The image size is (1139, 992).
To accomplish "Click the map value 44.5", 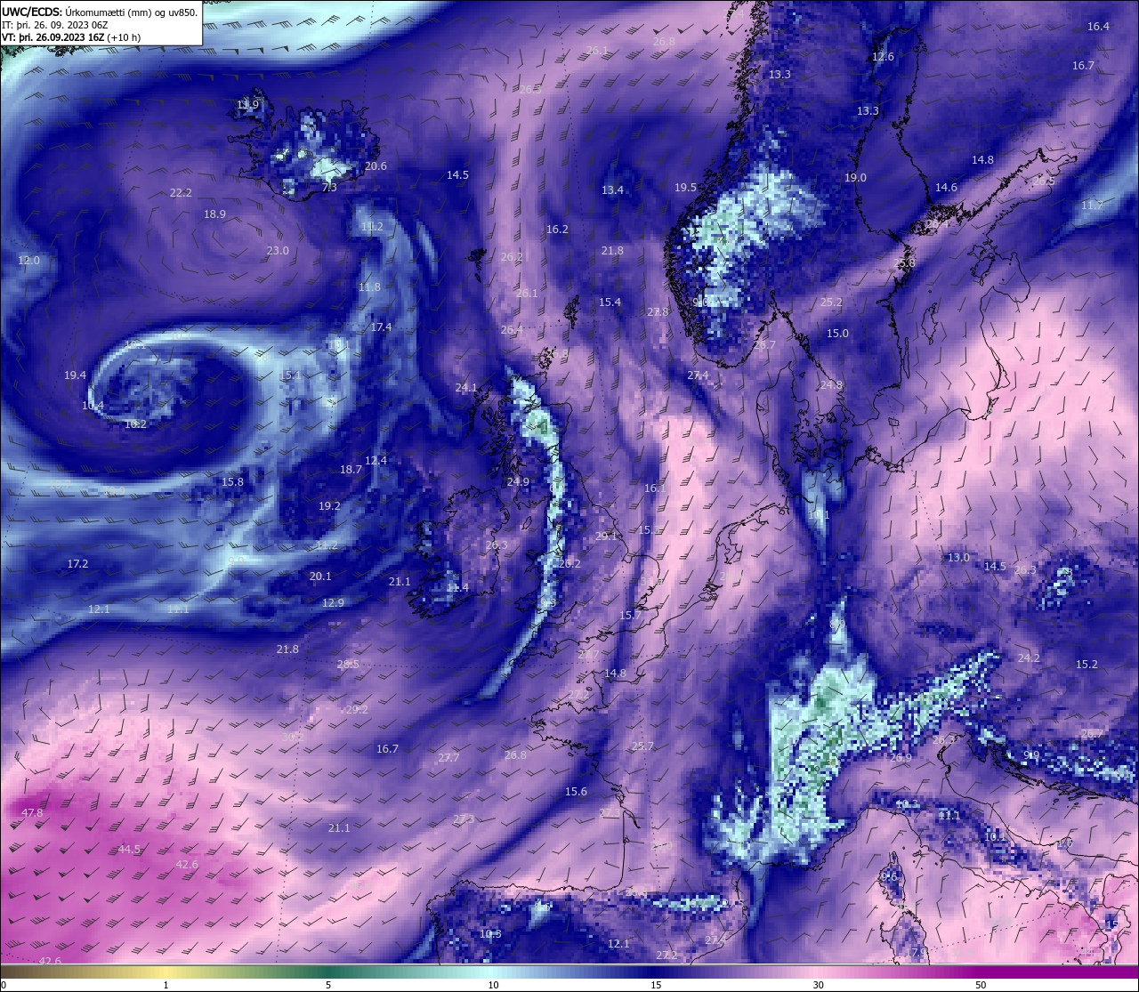I will [129, 850].
